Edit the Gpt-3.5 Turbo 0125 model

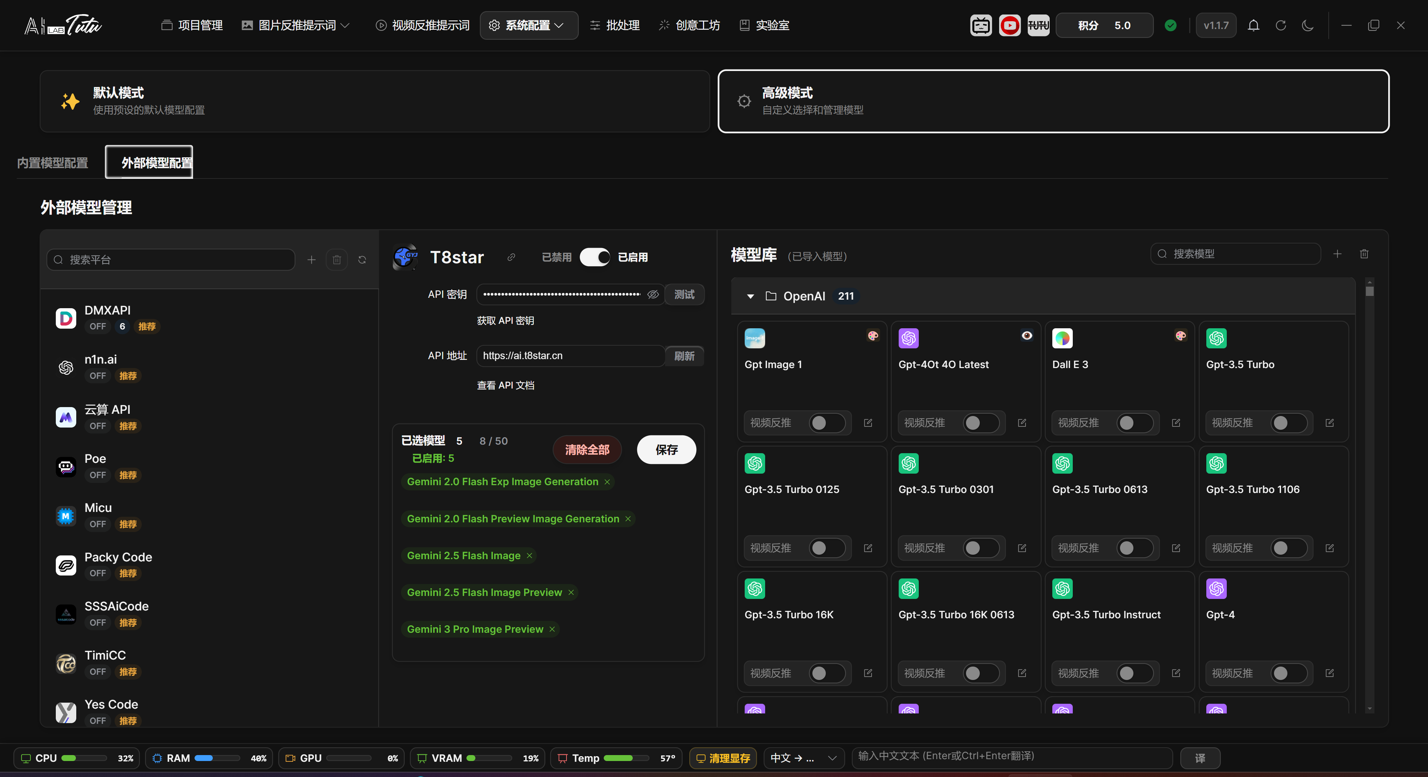868,548
